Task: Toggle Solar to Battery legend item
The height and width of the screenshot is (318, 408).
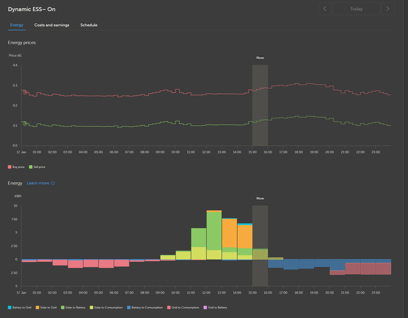Action: point(73,307)
